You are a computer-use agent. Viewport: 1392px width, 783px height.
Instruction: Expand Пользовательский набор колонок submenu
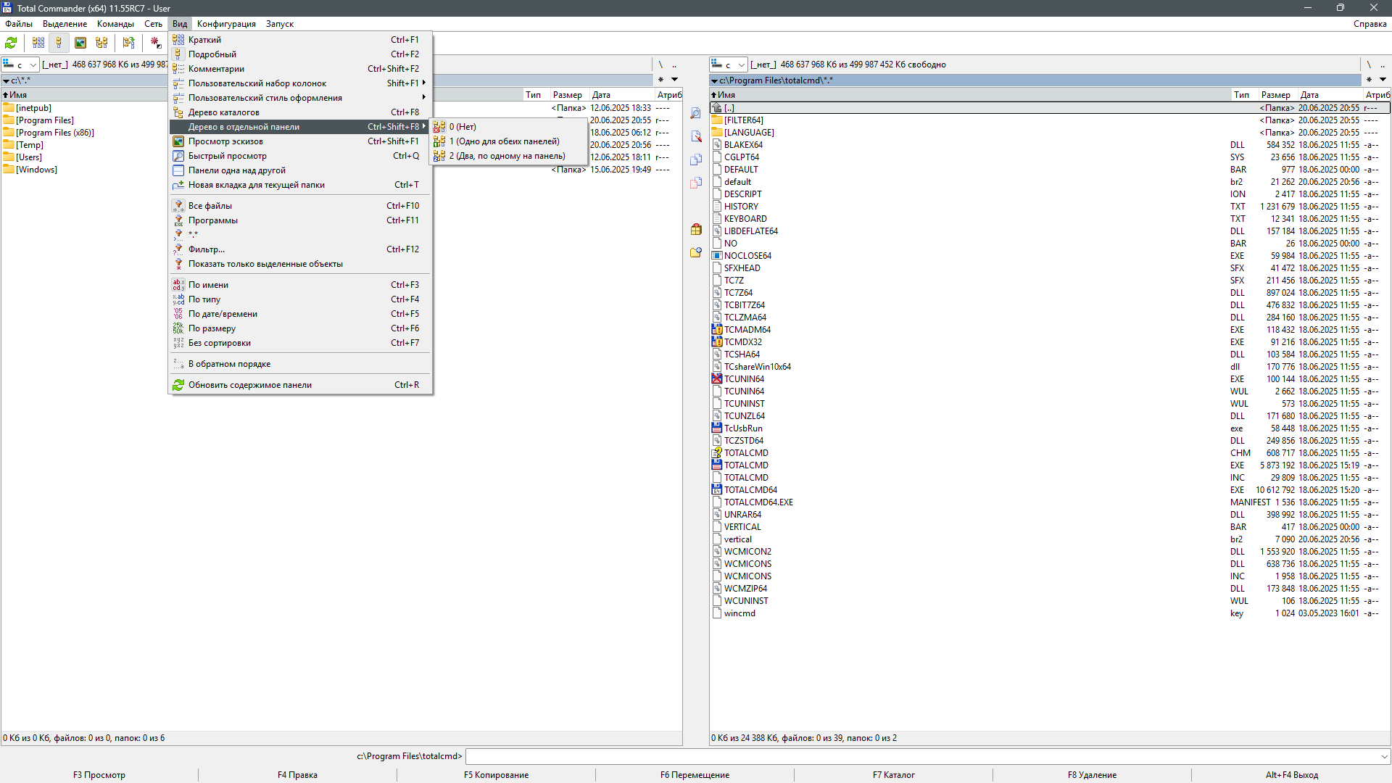301,83
